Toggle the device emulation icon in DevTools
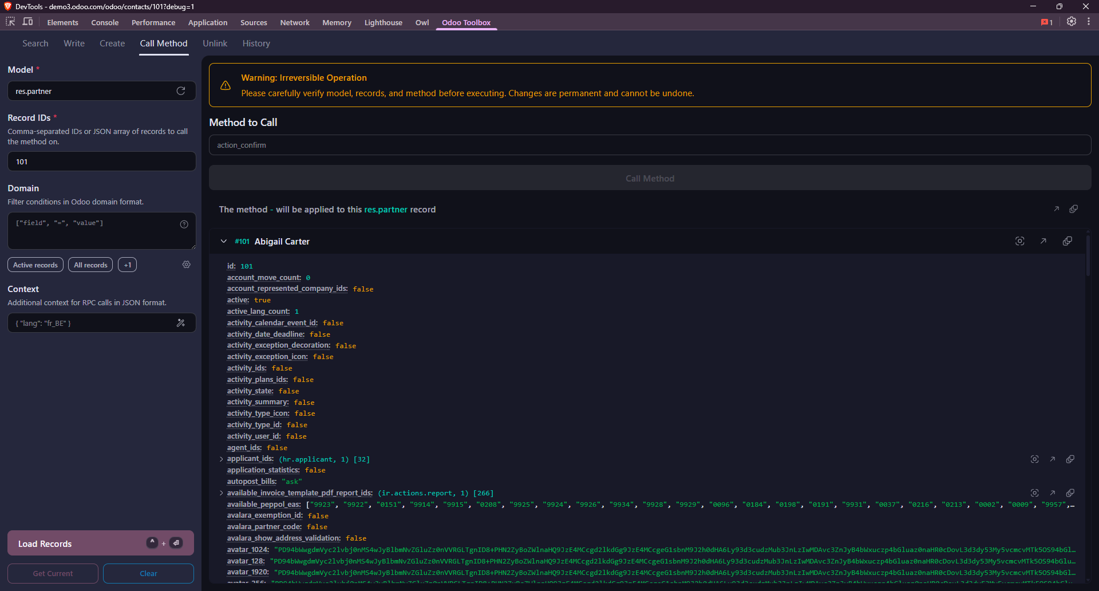This screenshot has height=591, width=1099. 27,22
